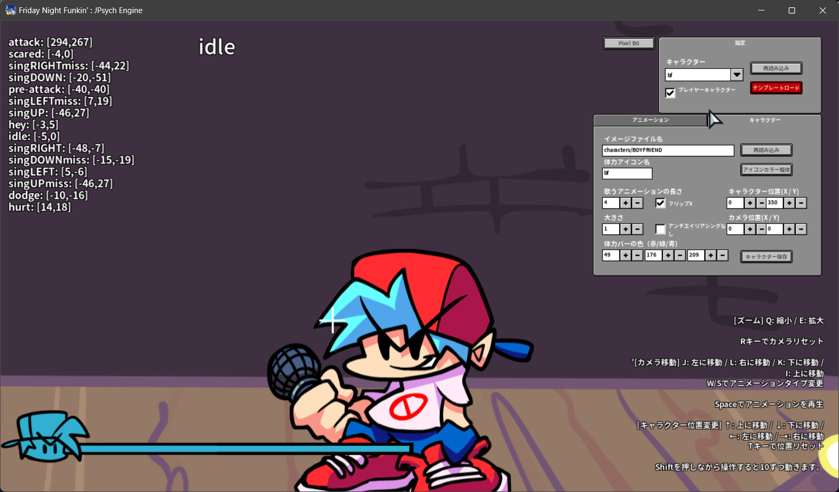Click 再読み込み to reload the image file
Image resolution: width=839 pixels, height=492 pixels.
(x=766, y=150)
